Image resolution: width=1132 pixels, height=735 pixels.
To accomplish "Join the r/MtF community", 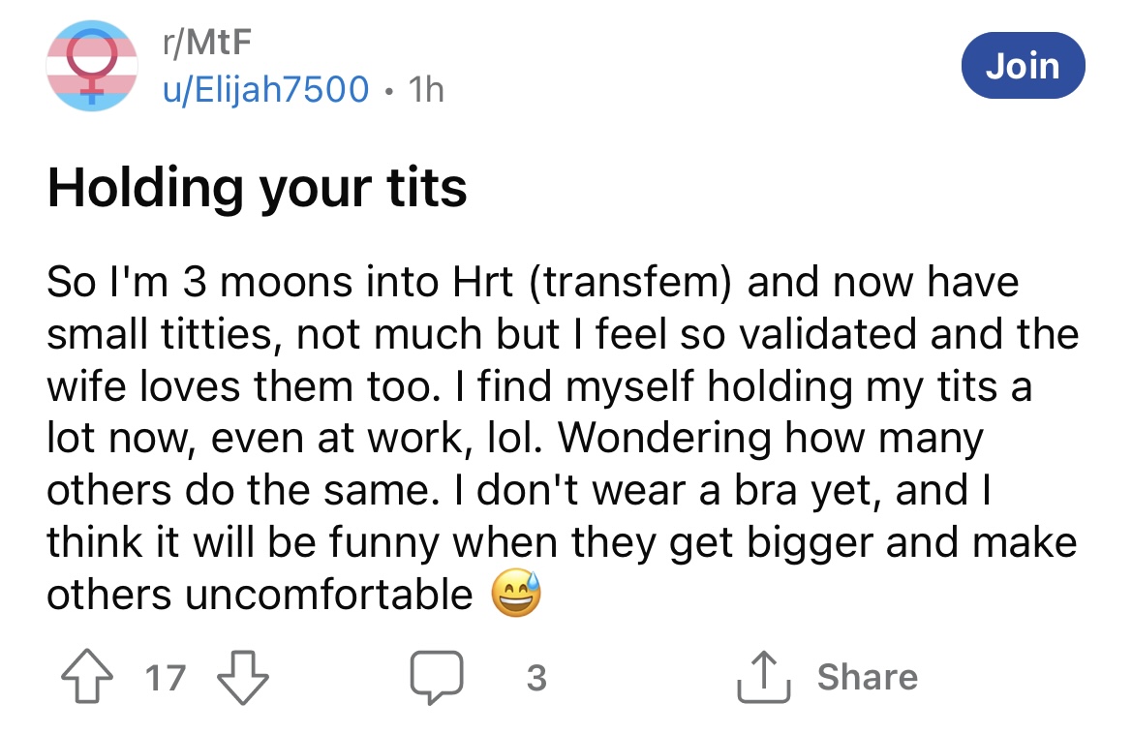I will pyautogui.click(x=1023, y=66).
